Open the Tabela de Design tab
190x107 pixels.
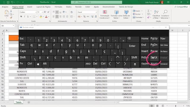(x=126, y=7)
